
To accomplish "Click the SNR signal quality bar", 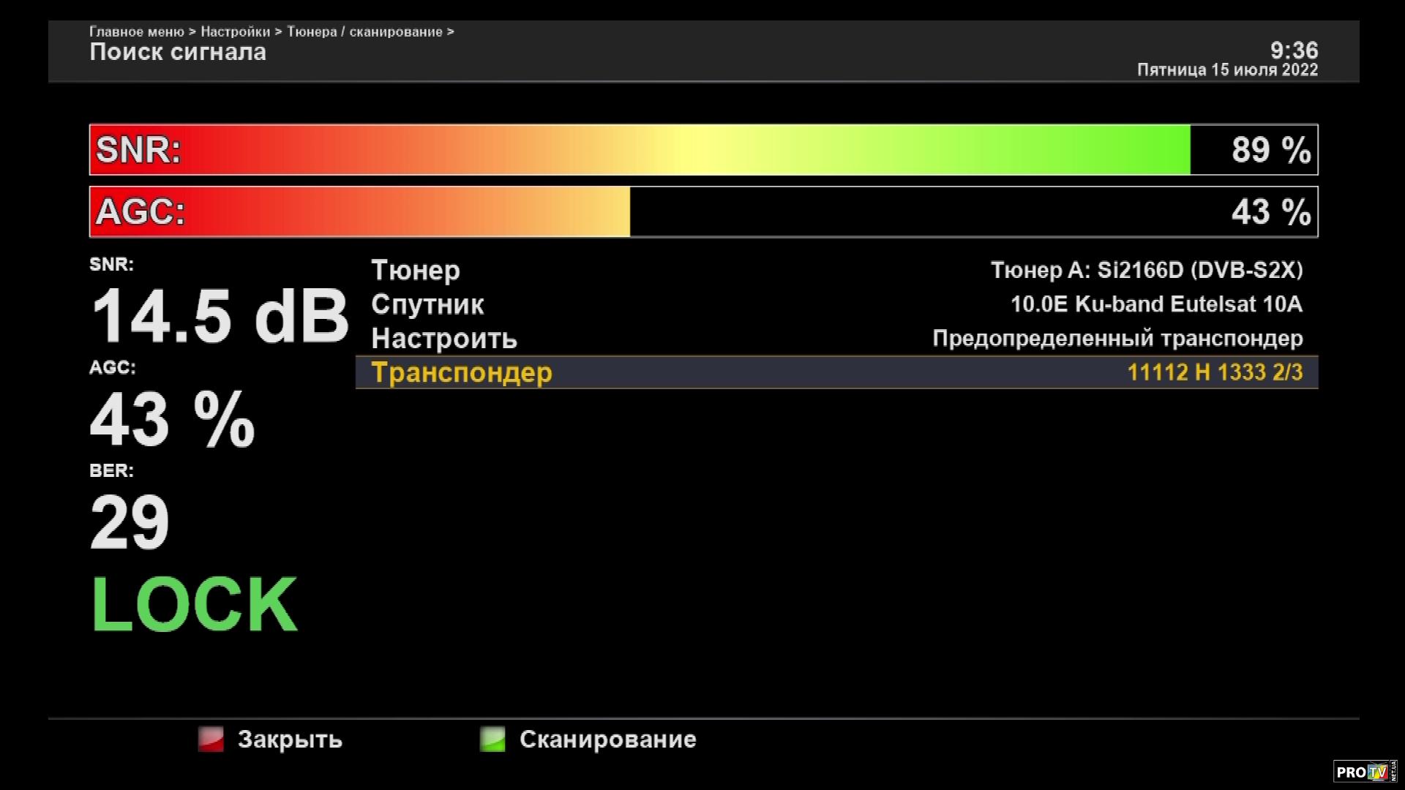I will [702, 150].
